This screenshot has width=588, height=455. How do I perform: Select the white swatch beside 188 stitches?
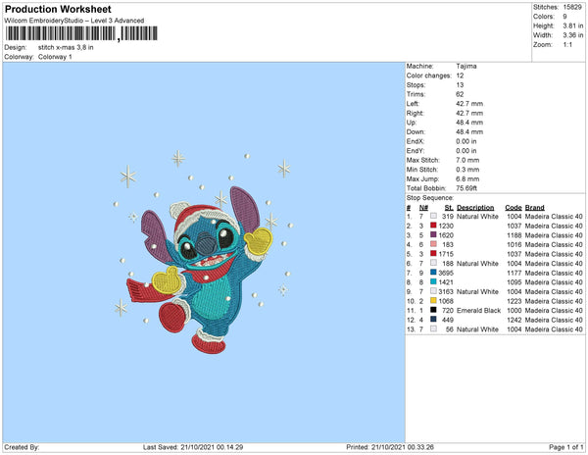click(x=433, y=263)
